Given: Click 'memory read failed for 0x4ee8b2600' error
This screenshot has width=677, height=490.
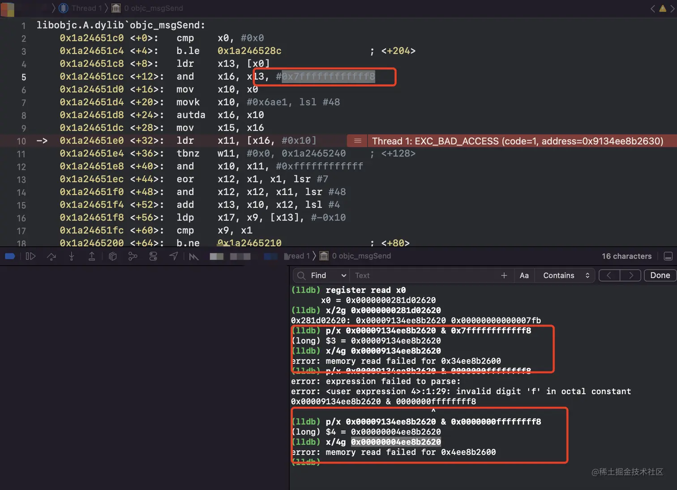Looking at the screenshot, I should (411, 452).
